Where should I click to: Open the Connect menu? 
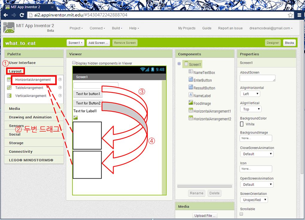pyautogui.click(x=97, y=28)
